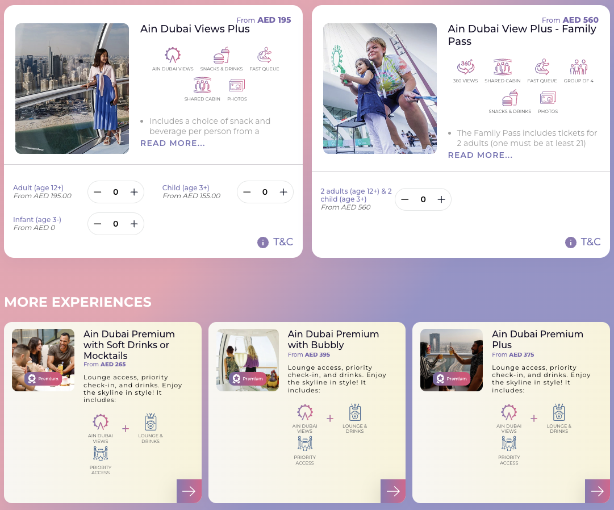
Task: Click Lounge & Drinks icon in Soft Drinks card
Action: (x=151, y=421)
